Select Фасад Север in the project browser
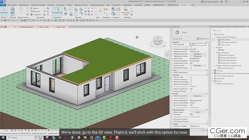Viewport: 249px width, 140px height. click(228, 57)
